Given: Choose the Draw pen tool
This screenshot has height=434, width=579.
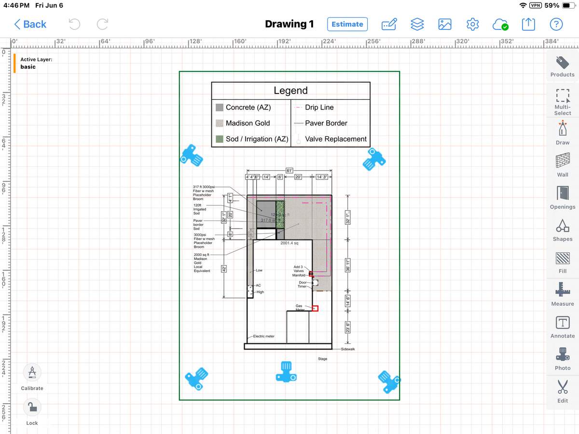Looking at the screenshot, I should coord(562,131).
